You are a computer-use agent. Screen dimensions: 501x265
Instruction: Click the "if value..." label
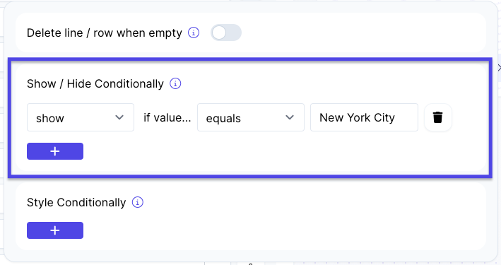(167, 117)
